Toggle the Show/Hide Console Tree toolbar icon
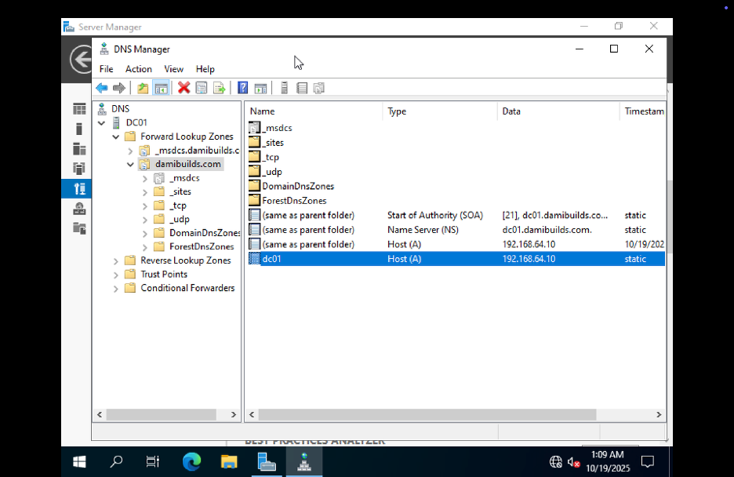Screen dimensions: 734x477 click(x=161, y=87)
